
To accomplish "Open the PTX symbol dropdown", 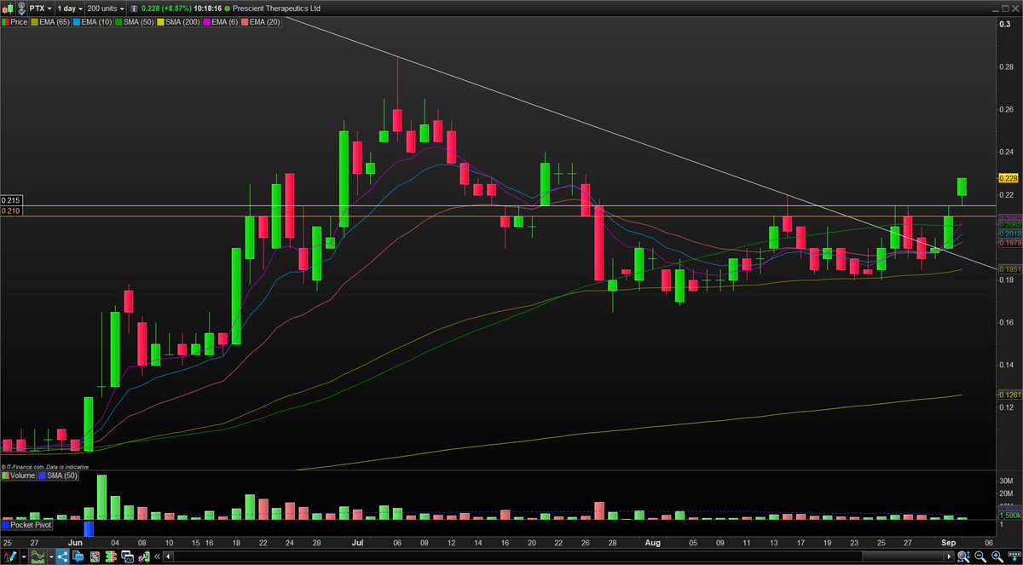I will coord(40,9).
